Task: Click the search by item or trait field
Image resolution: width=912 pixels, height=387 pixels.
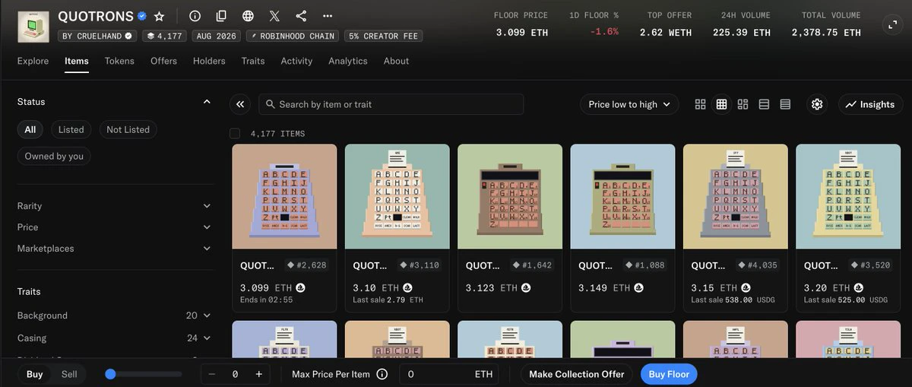Action: (x=391, y=104)
